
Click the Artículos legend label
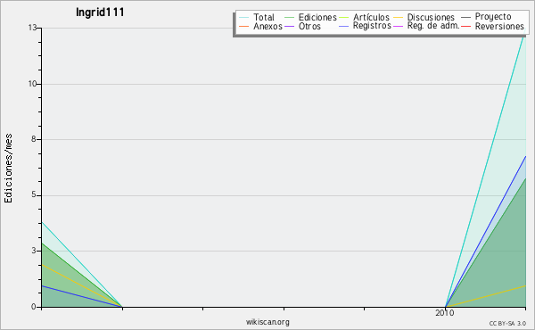tap(371, 17)
